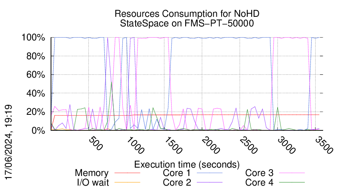340x190 pixels.
Task: Click the green Core 4 peak near 50%
Action: click(x=111, y=82)
